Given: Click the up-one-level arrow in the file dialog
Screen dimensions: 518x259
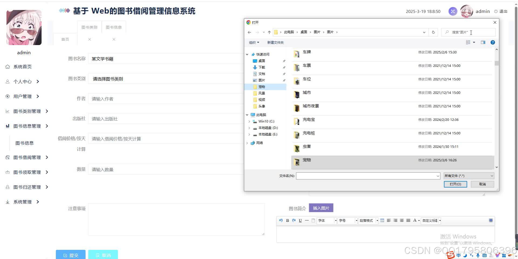Looking at the screenshot, I should (269, 32).
